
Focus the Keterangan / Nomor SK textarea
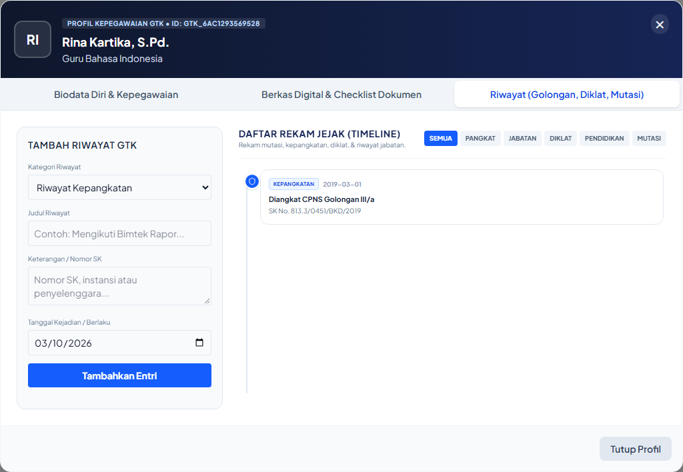coord(120,286)
